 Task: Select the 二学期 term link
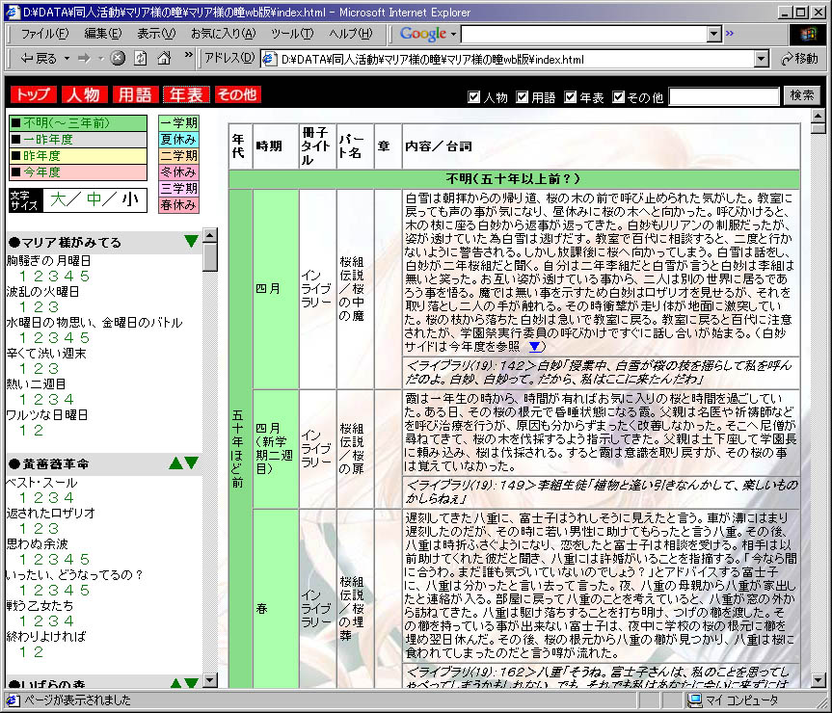click(x=178, y=156)
